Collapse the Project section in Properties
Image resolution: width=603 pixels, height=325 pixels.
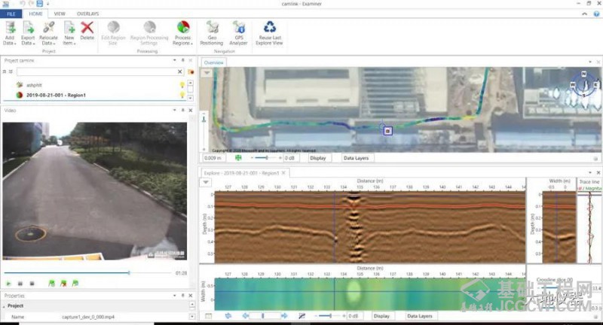point(5,306)
